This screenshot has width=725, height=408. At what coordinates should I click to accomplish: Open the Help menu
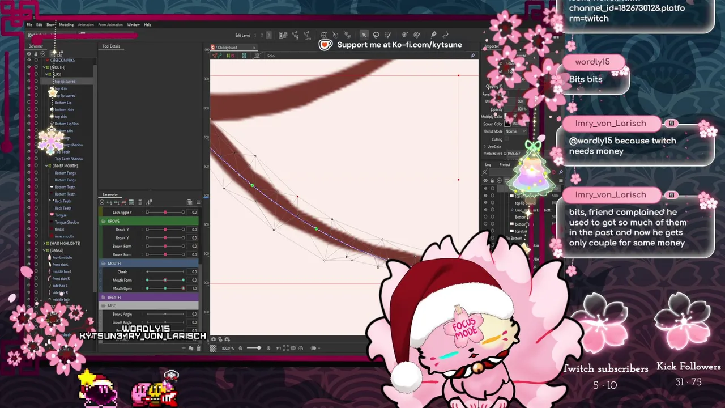(147, 25)
